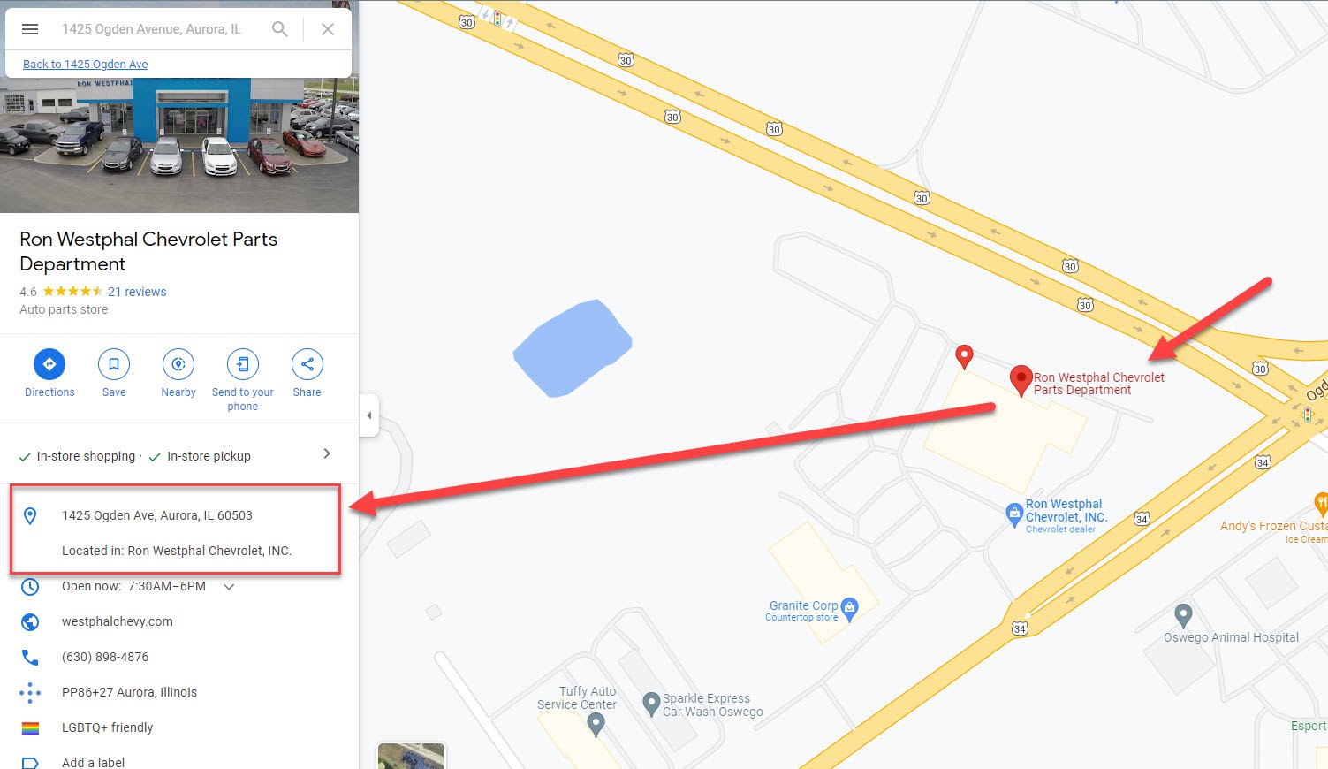1328x769 pixels.
Task: Save this place with the bookmark icon
Action: click(x=114, y=364)
